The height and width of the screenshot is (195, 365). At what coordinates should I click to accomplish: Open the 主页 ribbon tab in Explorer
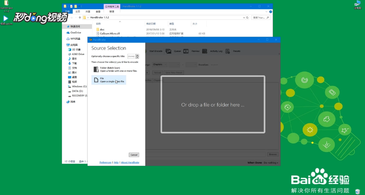[78, 11]
